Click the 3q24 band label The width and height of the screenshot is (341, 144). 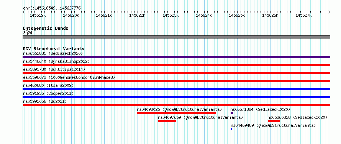point(28,33)
